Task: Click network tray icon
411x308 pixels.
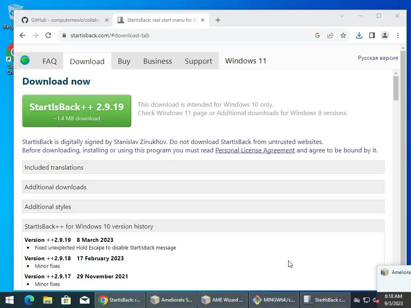Action: tap(366, 300)
